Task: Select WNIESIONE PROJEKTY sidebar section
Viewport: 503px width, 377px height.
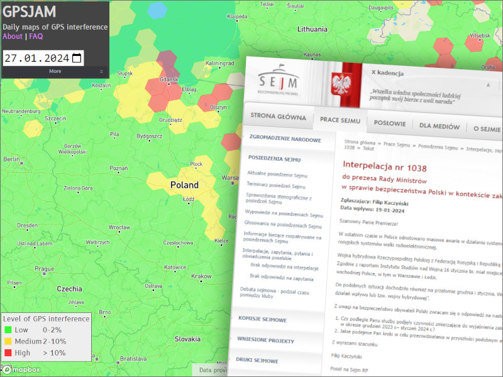Action: click(265, 340)
